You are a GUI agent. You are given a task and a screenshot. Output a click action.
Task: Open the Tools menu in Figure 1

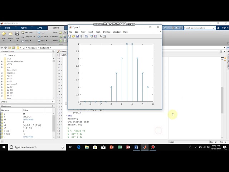click(x=98, y=32)
